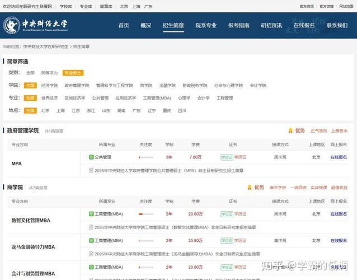Screen dimensions: 357x280
Task: Click document icon before 龙马金融领导力MBA brochure link
Action: tap(91, 254)
